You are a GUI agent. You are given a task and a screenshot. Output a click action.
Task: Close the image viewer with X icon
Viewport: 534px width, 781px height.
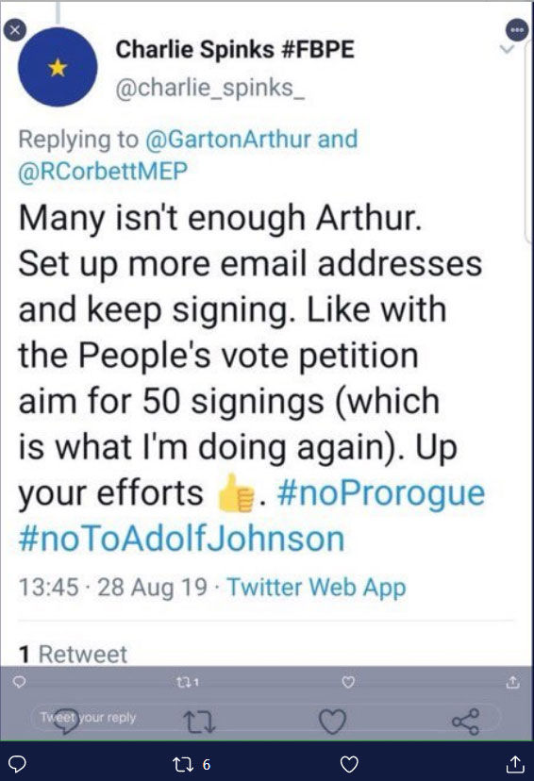(14, 30)
